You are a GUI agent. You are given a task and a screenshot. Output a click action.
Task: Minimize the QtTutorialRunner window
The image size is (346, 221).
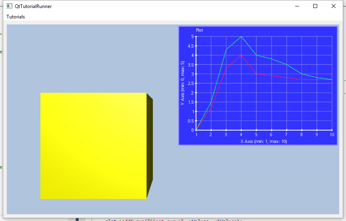click(x=297, y=6)
